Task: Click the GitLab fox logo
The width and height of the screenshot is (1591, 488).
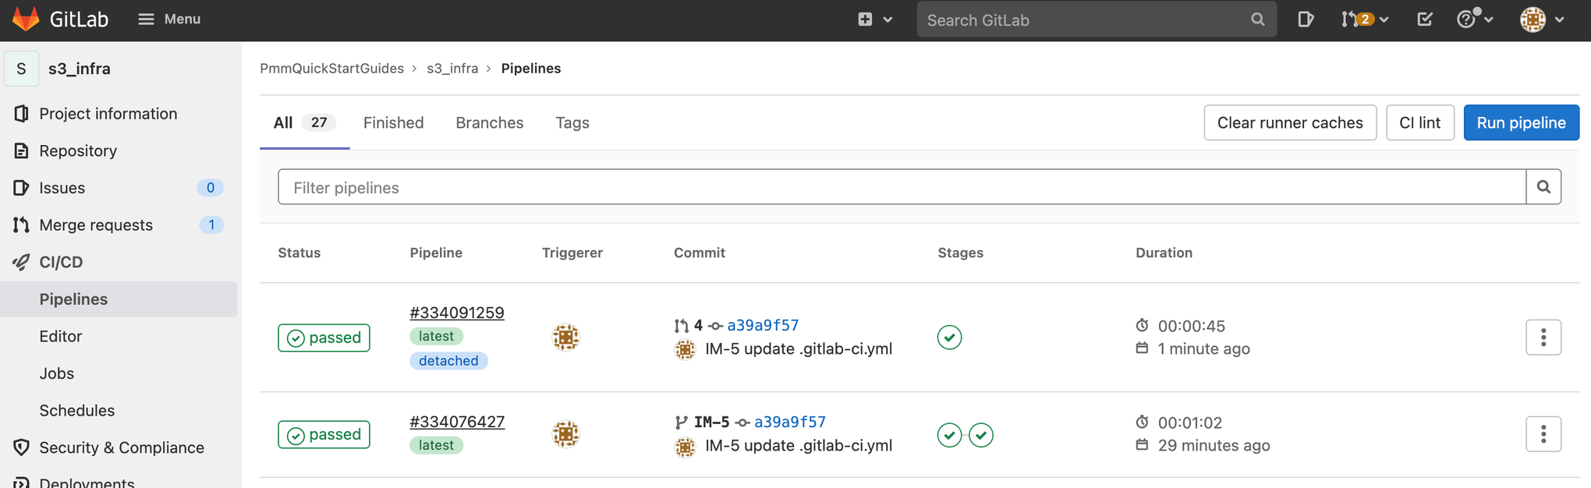Action: [26, 19]
